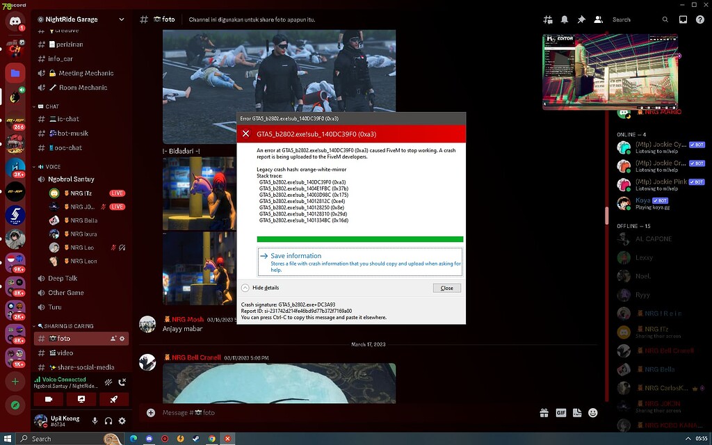Open foto channel settings gear

(122, 339)
